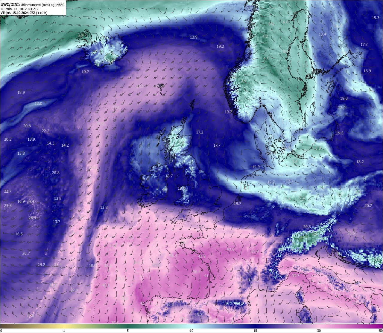Click the 5 tick label on the colour scale
This screenshot has width=383, height=333.
[x=128, y=331]
